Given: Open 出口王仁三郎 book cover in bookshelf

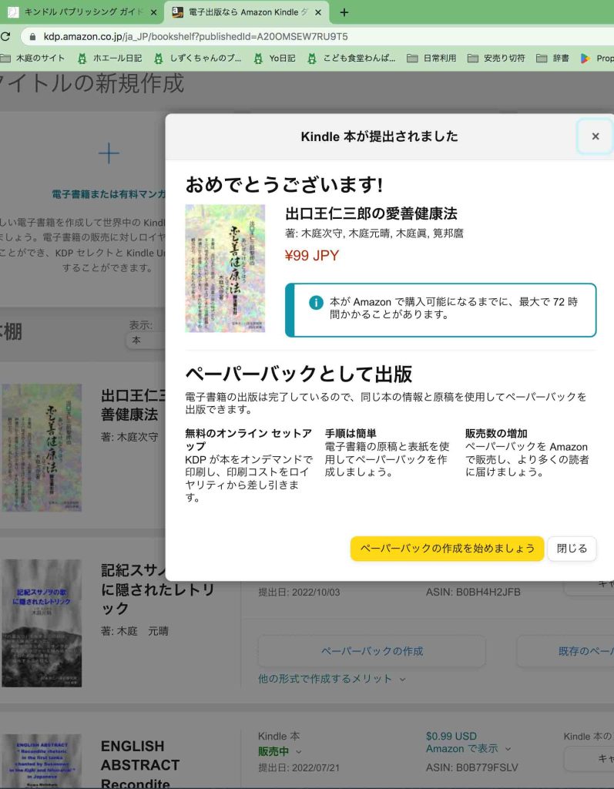Looking at the screenshot, I should pyautogui.click(x=42, y=448).
